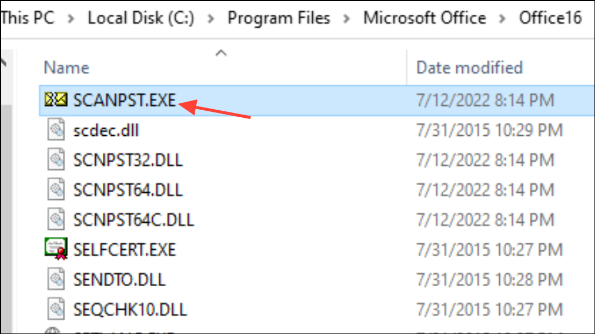Click the sort direction arrow above Name
Image resolution: width=595 pixels, height=334 pixels.
point(220,53)
